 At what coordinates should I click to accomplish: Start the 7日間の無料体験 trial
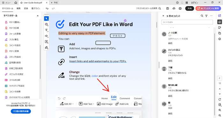(21, 111)
